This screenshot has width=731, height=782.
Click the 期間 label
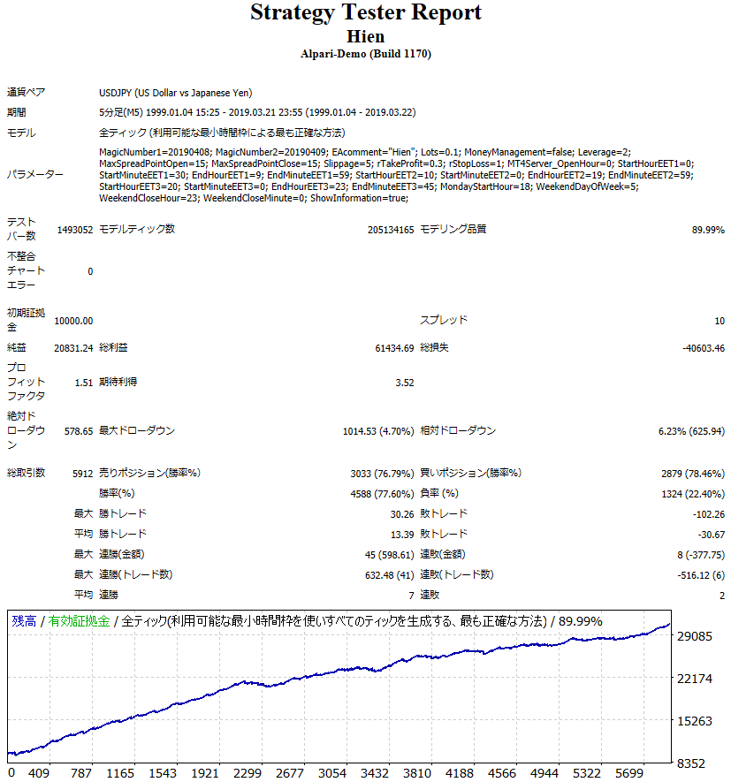pos(17,113)
